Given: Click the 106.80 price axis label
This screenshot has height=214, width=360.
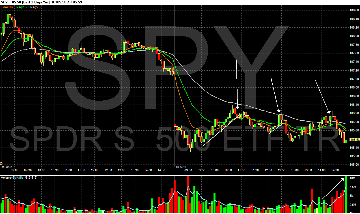Looking at the screenshot, I should pyautogui.click(x=355, y=88).
